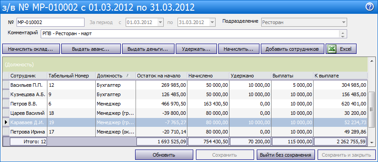Click the Менеджер position cell for Петров В.В.
Screen dimensions: 378x162
coord(116,104)
